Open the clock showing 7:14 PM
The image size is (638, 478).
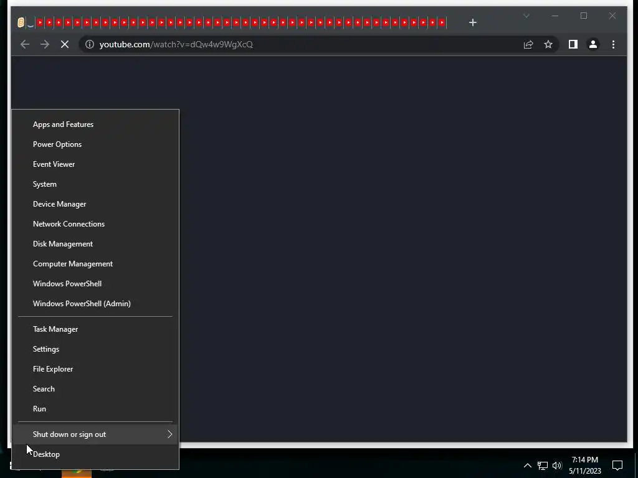[585, 466]
